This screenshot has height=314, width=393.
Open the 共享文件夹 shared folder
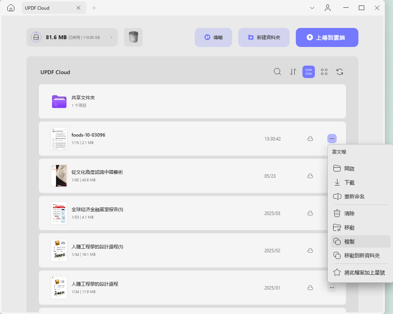[x=192, y=101]
